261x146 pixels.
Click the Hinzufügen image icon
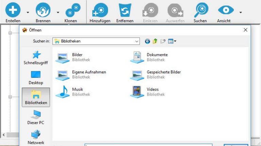coord(100,10)
